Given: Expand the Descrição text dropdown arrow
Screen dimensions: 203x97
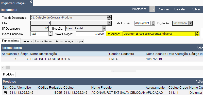Looking at the screenshot, I should [x=197, y=35].
